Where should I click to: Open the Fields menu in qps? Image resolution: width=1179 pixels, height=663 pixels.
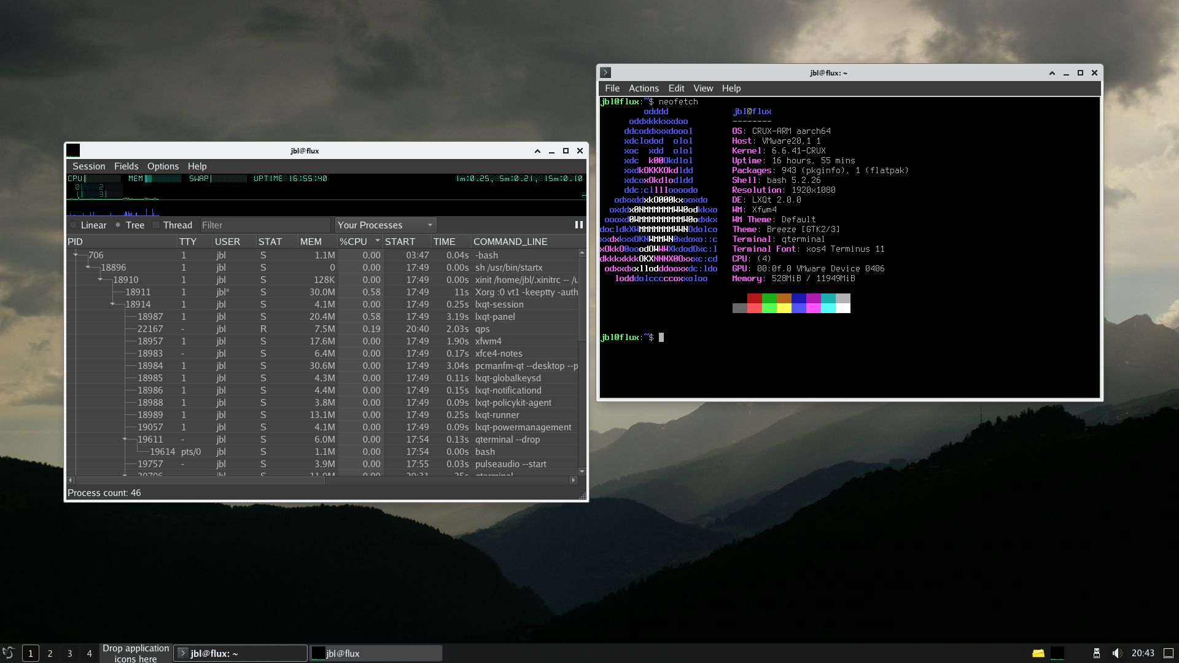[x=126, y=166]
